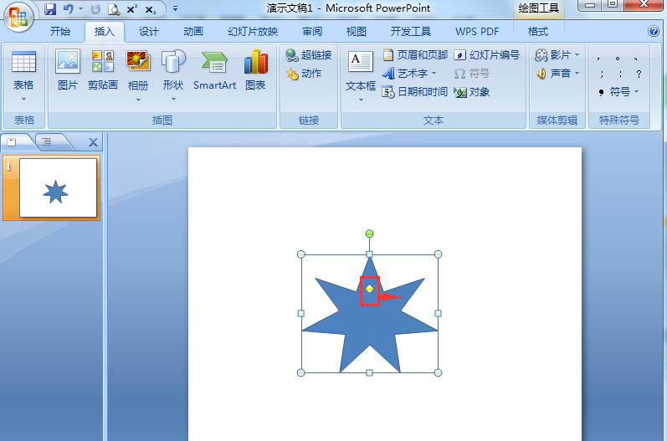
Task: Click the star's top-middle sizing handle
Action: click(369, 254)
